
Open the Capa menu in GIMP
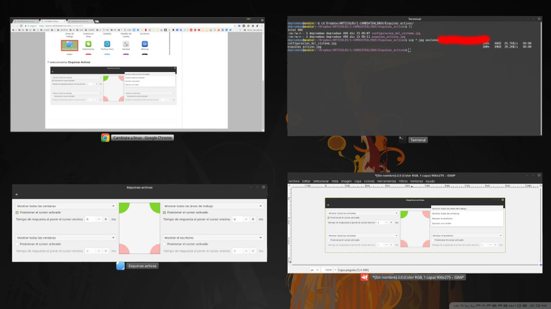(x=358, y=181)
